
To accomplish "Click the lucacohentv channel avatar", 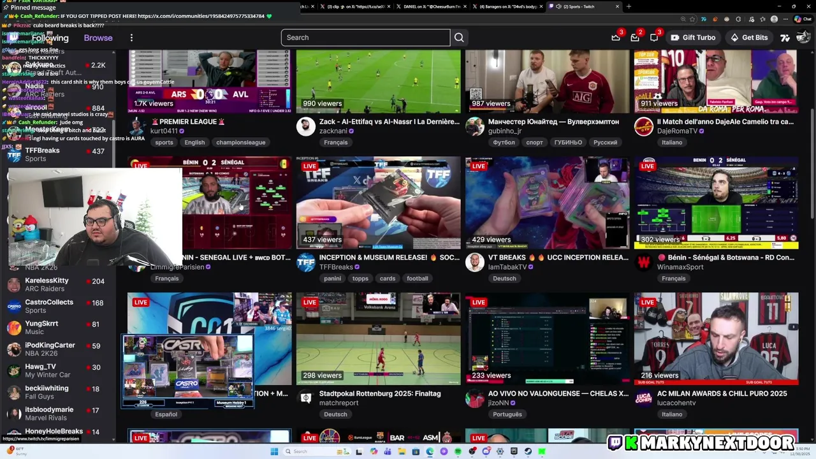I will point(644,398).
